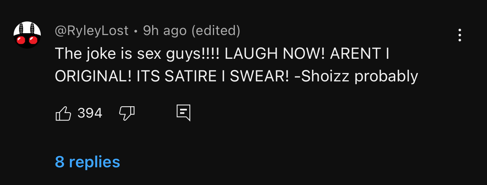Image resolution: width=487 pixels, height=185 pixels.
Task: Open action menu for RyleyLost's comment
Action: point(459,35)
